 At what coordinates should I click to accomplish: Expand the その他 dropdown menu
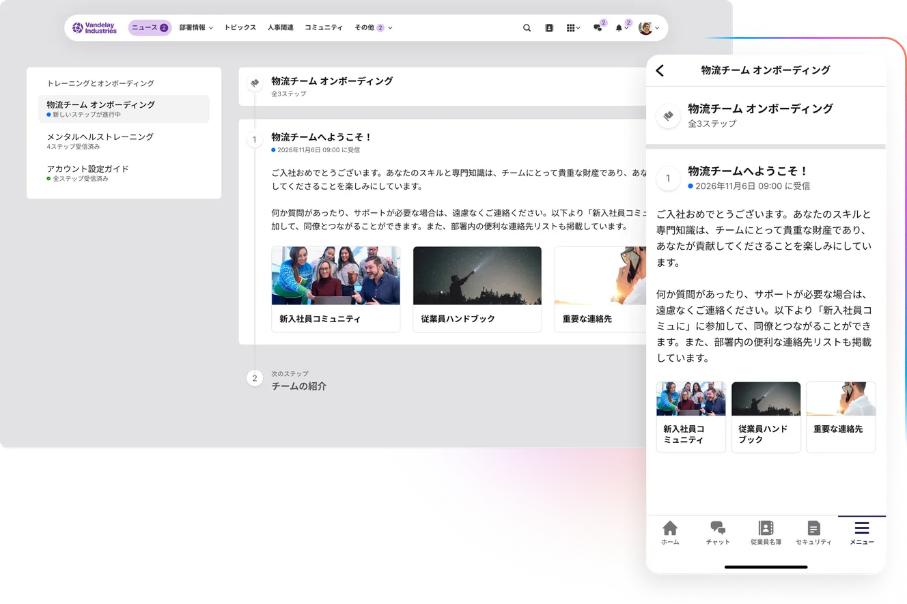pyautogui.click(x=373, y=28)
